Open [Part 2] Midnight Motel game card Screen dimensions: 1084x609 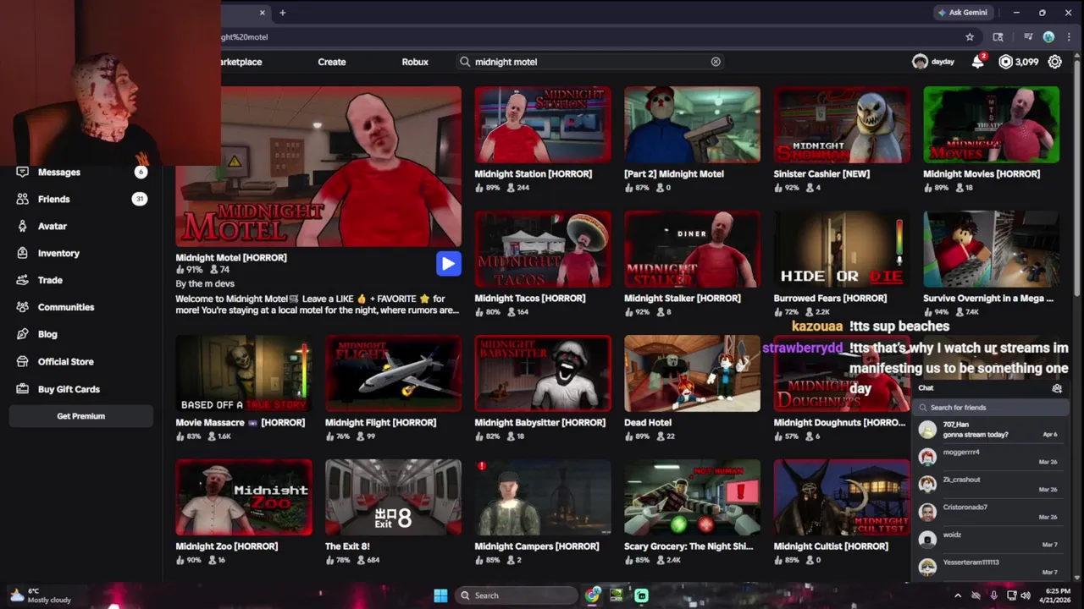pos(692,139)
